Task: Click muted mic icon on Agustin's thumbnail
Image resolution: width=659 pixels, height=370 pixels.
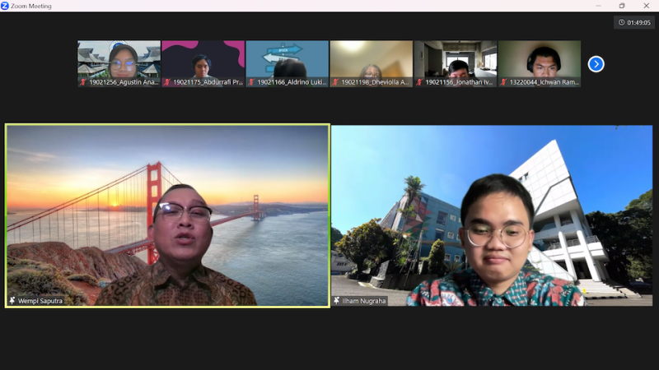Action: pos(83,82)
